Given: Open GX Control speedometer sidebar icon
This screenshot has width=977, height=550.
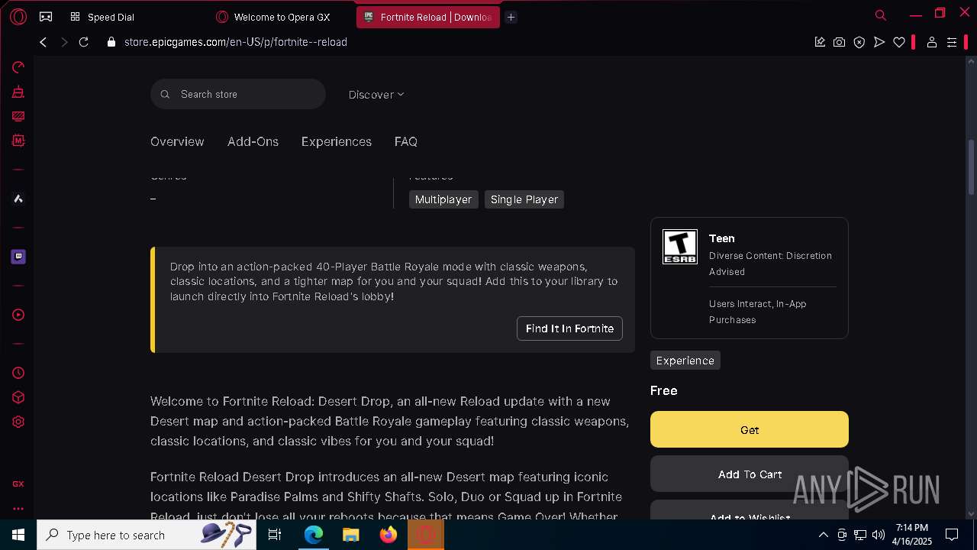Looking at the screenshot, I should coord(18,67).
